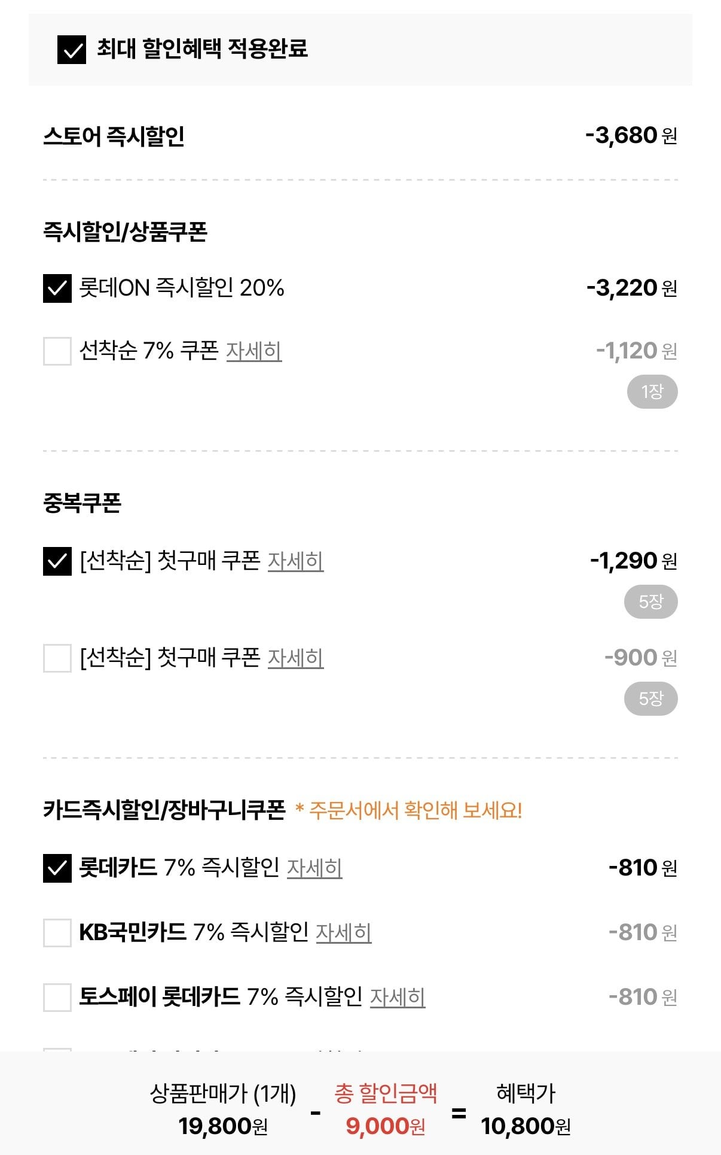
Task: Select 토스페이 롯데카드 7% 즉시할인 checkbox
Action: pos(57,998)
